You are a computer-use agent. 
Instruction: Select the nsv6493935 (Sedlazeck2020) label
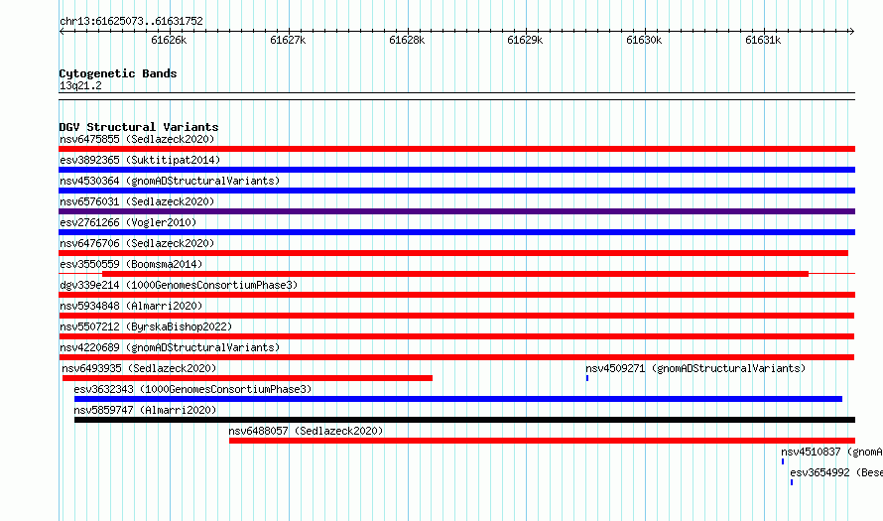click(x=139, y=368)
